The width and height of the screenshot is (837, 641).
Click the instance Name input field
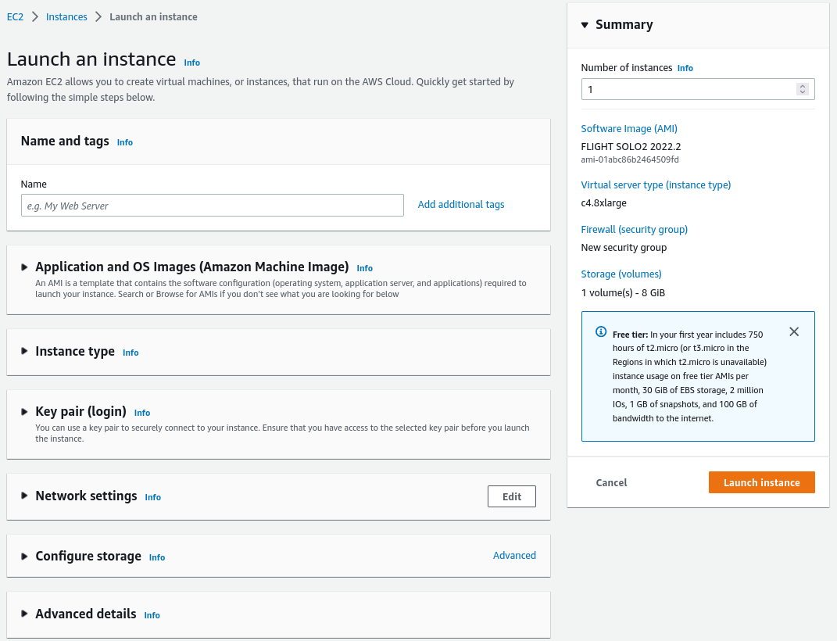pyautogui.click(x=211, y=204)
